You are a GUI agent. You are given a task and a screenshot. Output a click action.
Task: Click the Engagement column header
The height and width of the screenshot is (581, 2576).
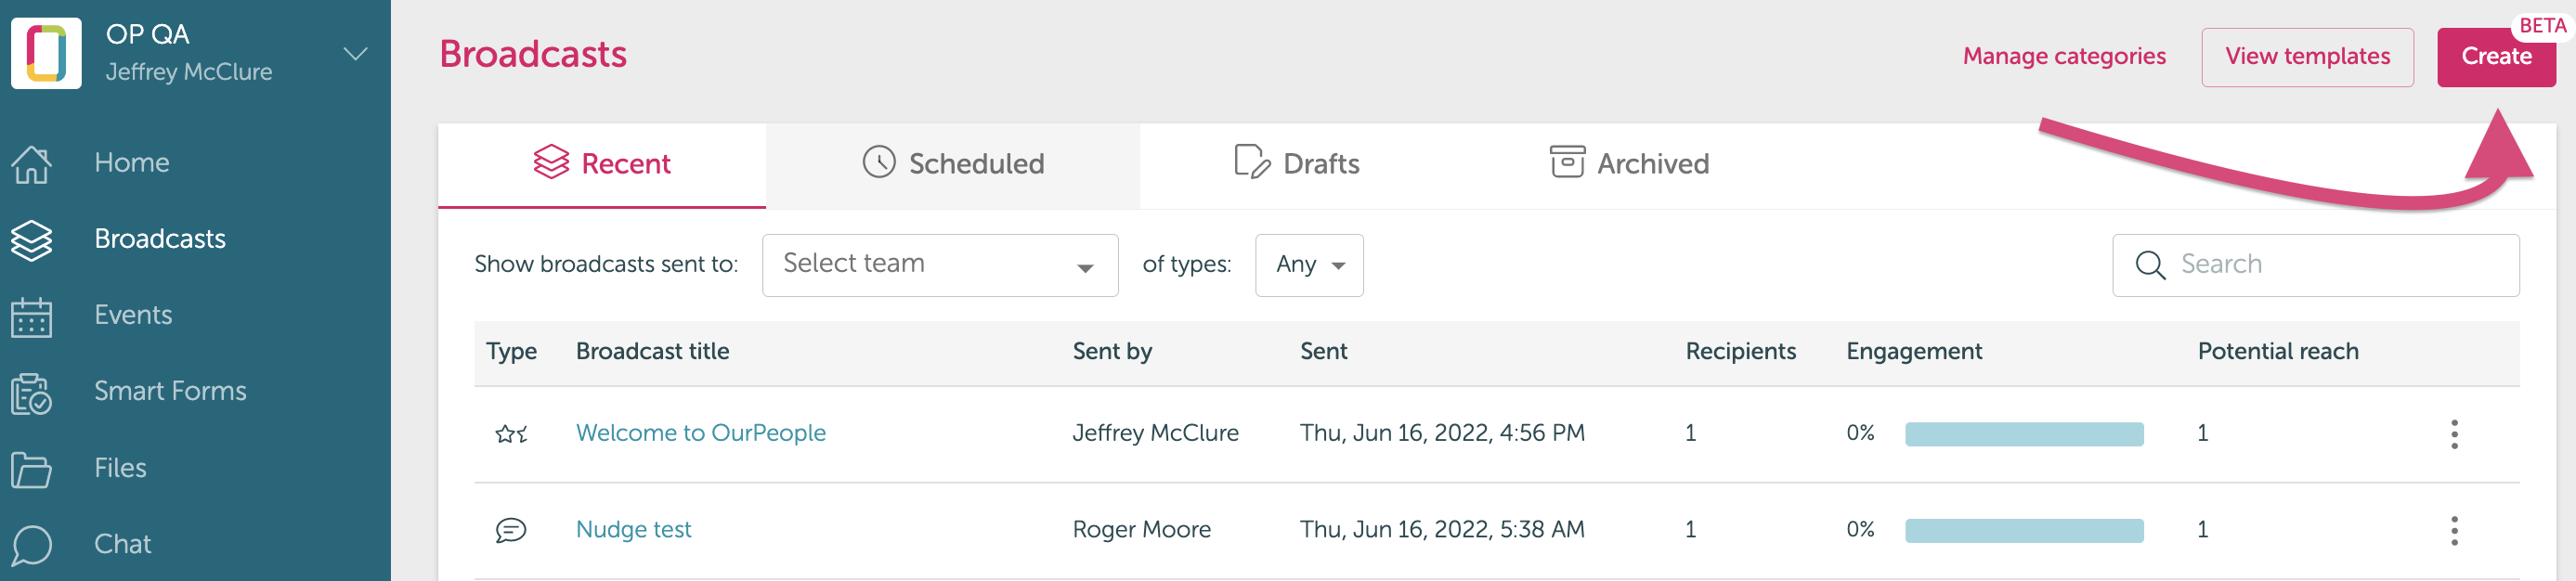pyautogui.click(x=1914, y=352)
